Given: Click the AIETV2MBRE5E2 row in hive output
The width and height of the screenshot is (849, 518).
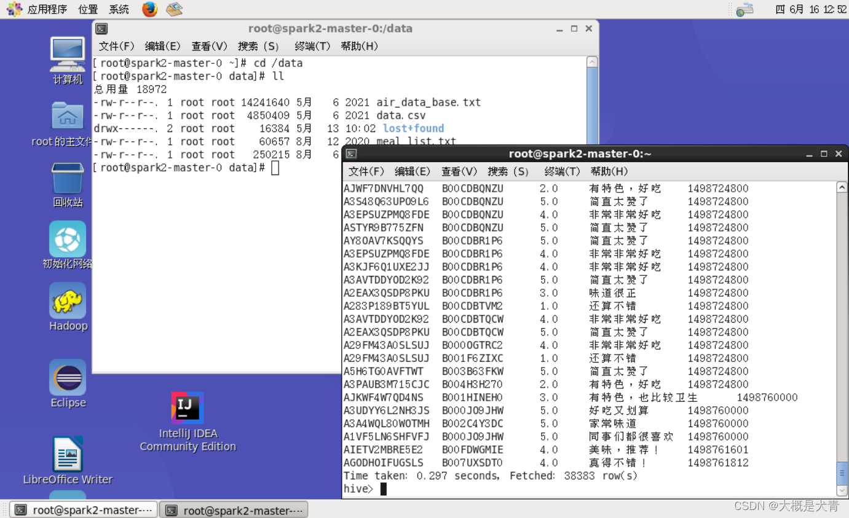Looking at the screenshot, I should point(546,450).
